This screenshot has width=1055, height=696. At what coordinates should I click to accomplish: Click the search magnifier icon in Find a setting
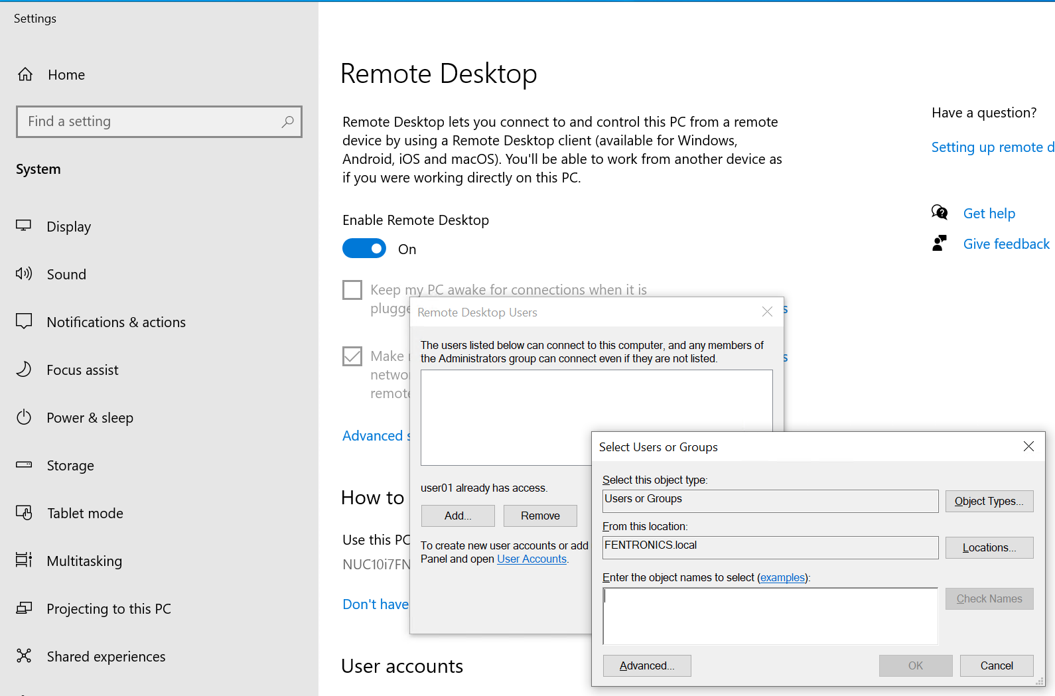pyautogui.click(x=287, y=121)
